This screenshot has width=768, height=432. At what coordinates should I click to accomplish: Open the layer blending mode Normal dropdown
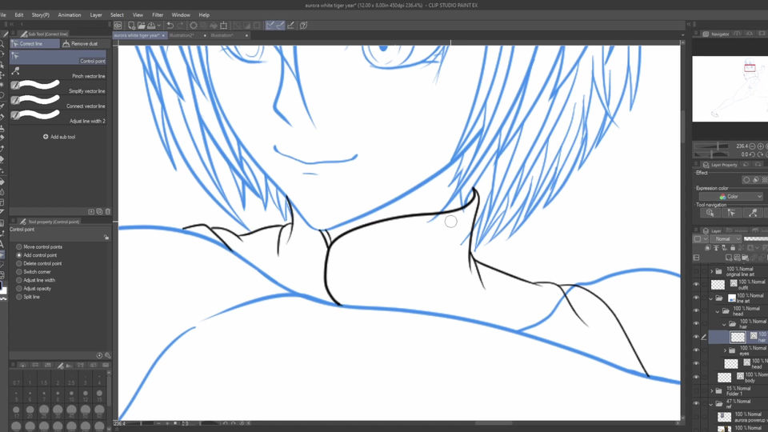(x=726, y=239)
